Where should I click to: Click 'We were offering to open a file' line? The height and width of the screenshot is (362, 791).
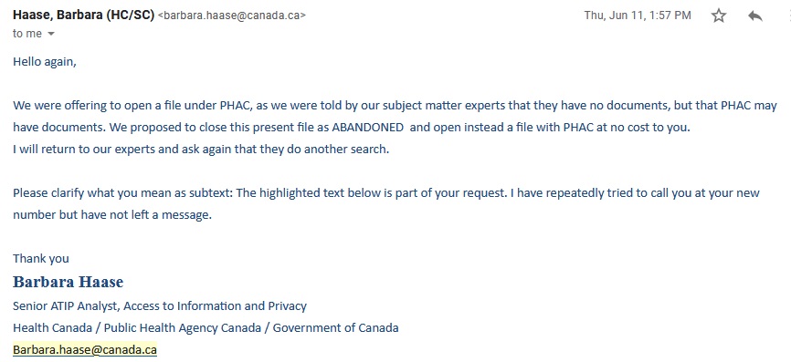(395, 107)
